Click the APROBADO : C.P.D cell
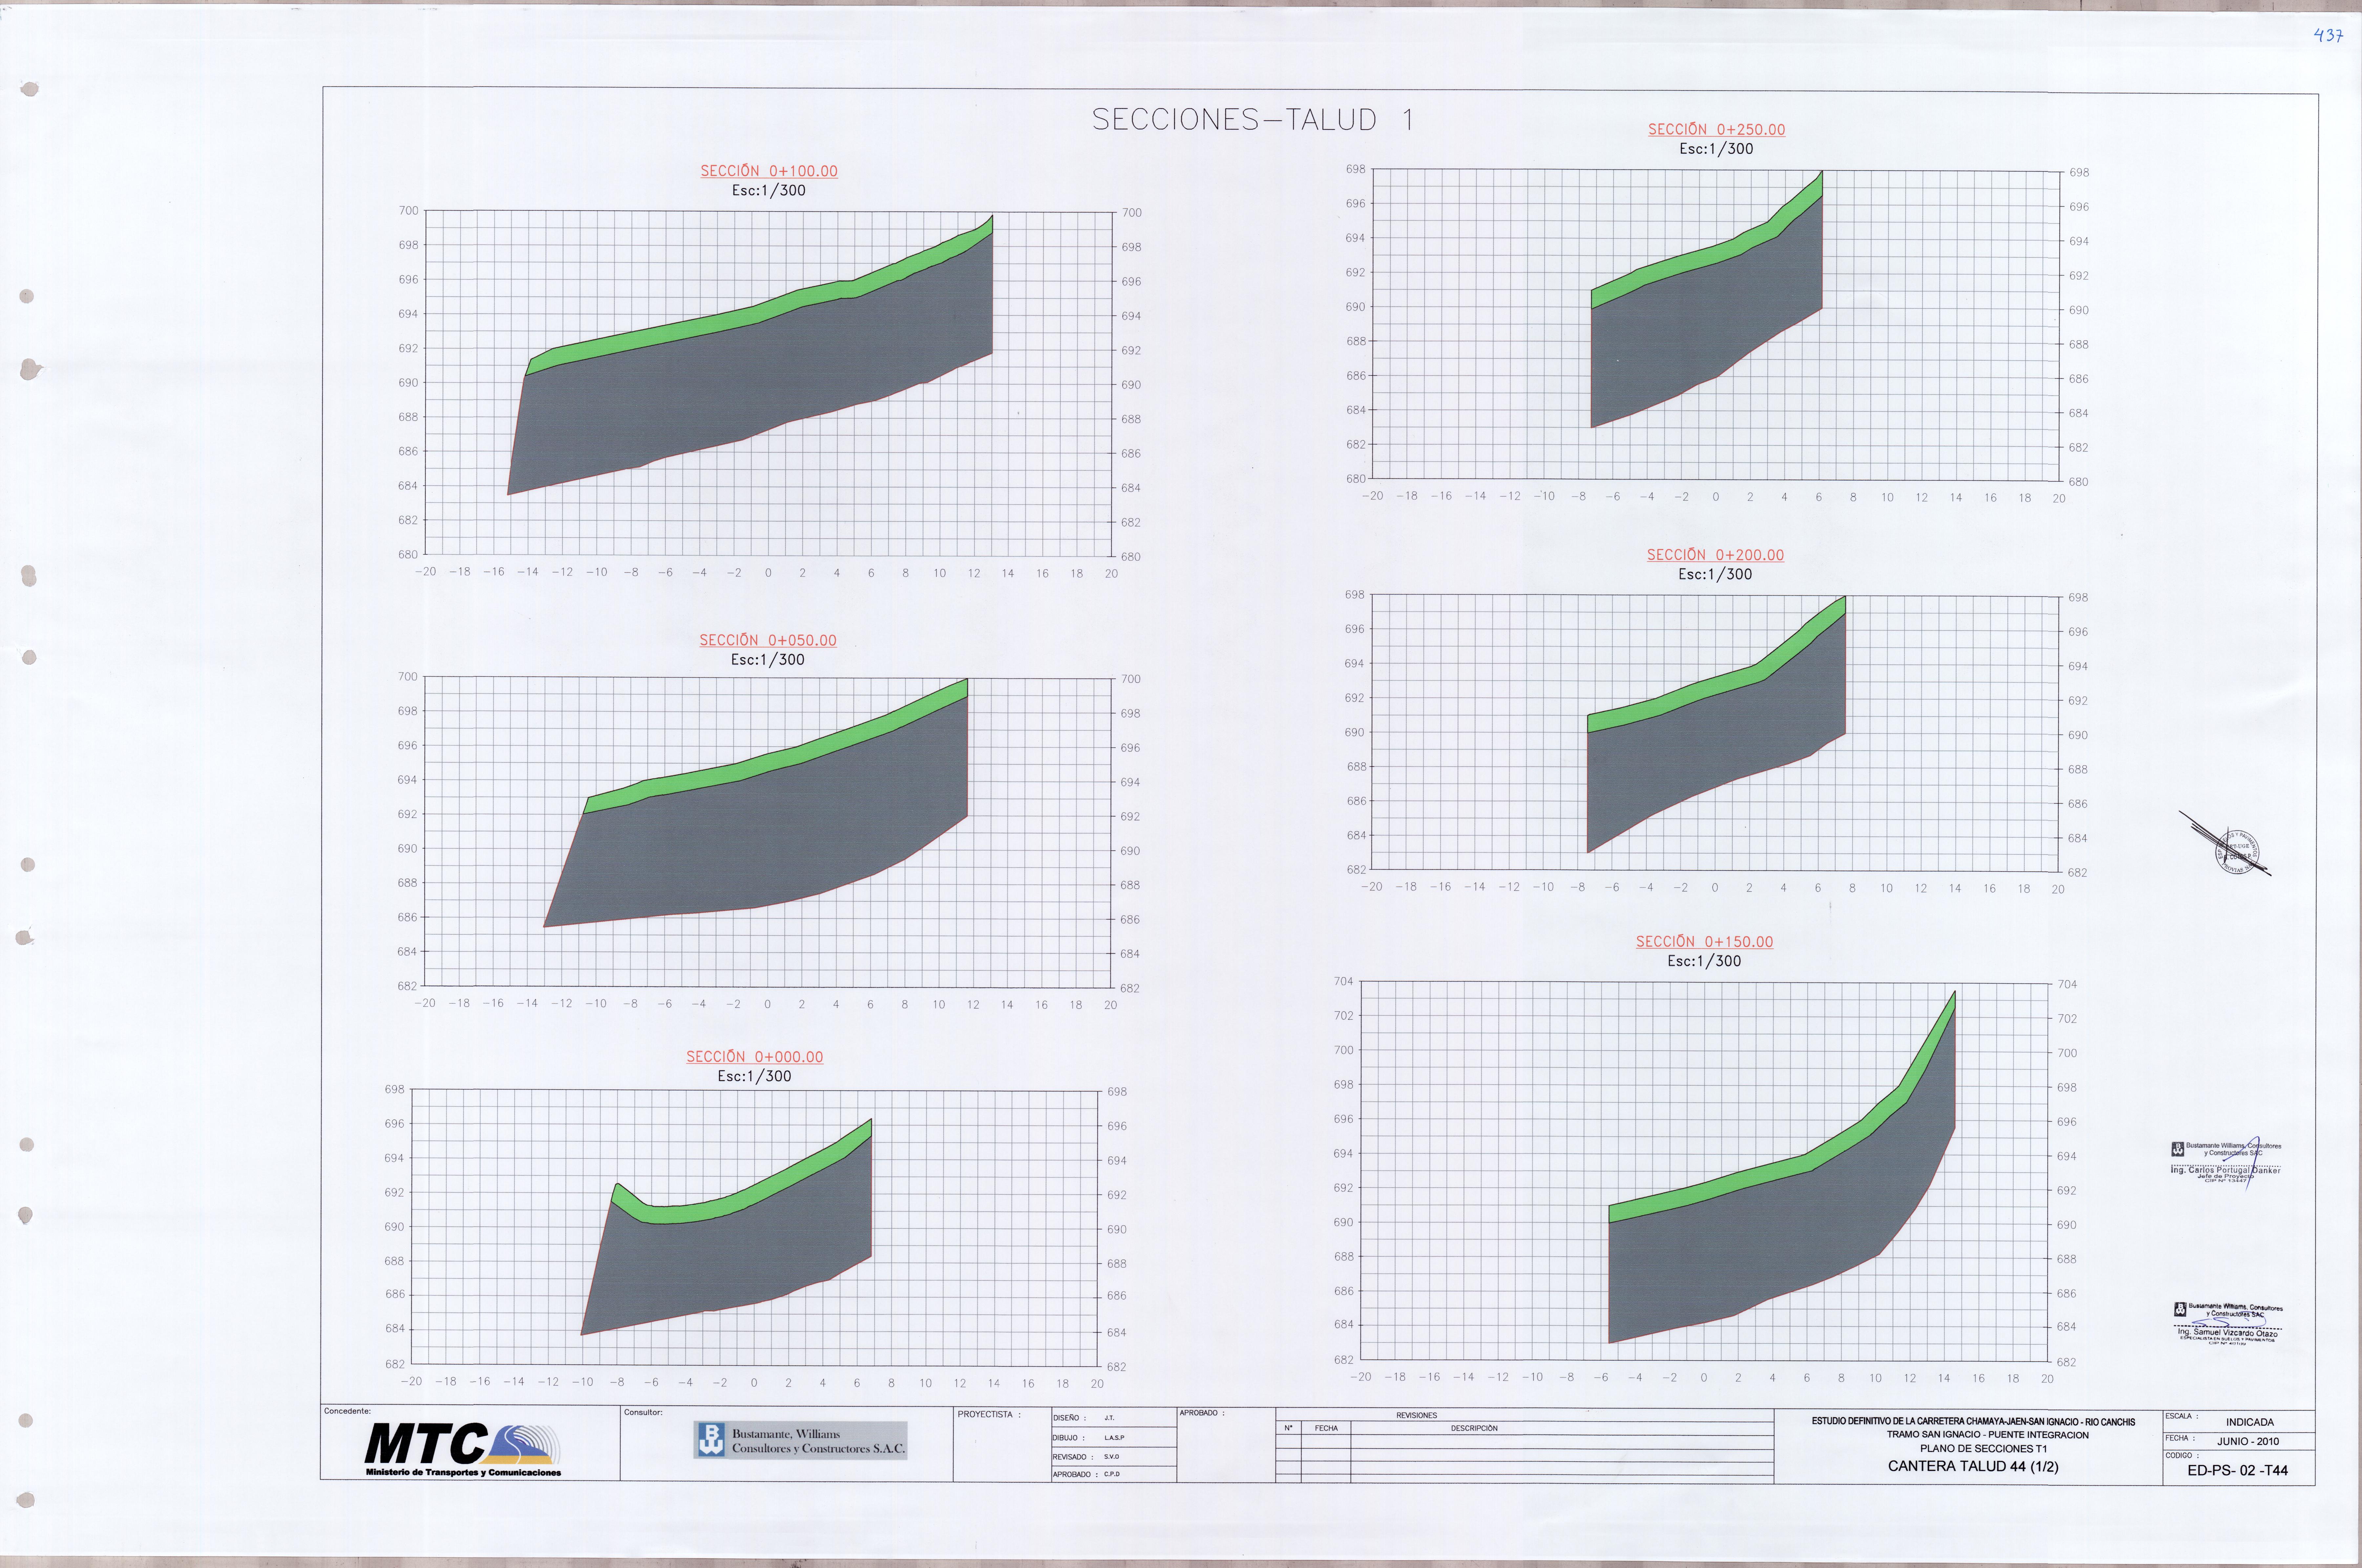This screenshot has width=2362, height=1568. (x=1114, y=1474)
